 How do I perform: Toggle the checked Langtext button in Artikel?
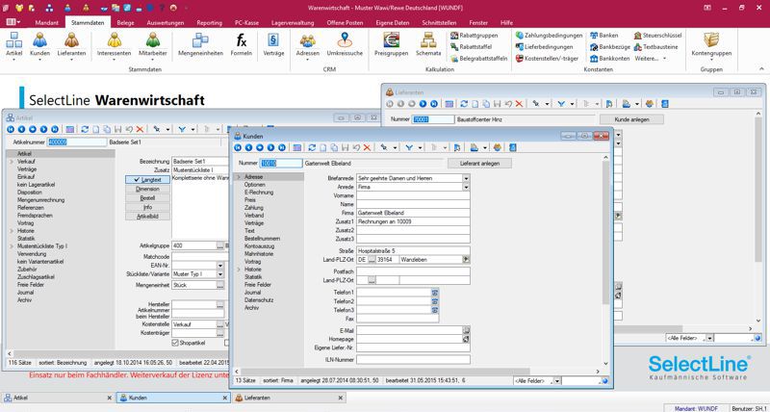pos(148,180)
